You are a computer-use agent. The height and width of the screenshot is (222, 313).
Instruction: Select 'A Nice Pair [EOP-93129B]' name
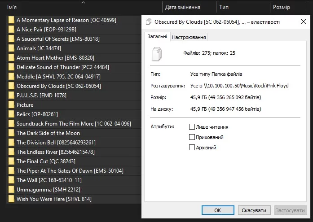pos(46,30)
